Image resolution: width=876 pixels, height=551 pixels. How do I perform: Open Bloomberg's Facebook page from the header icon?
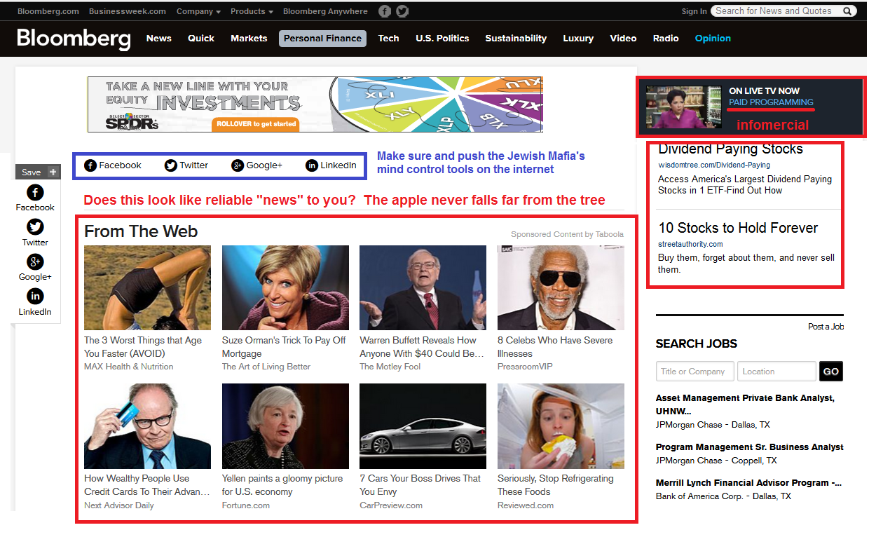385,11
